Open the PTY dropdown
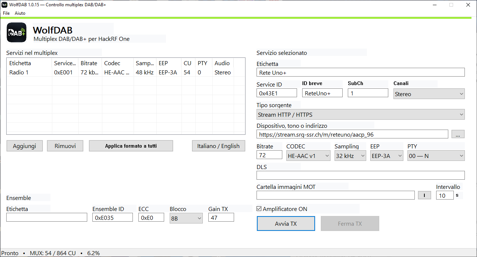 coord(436,156)
